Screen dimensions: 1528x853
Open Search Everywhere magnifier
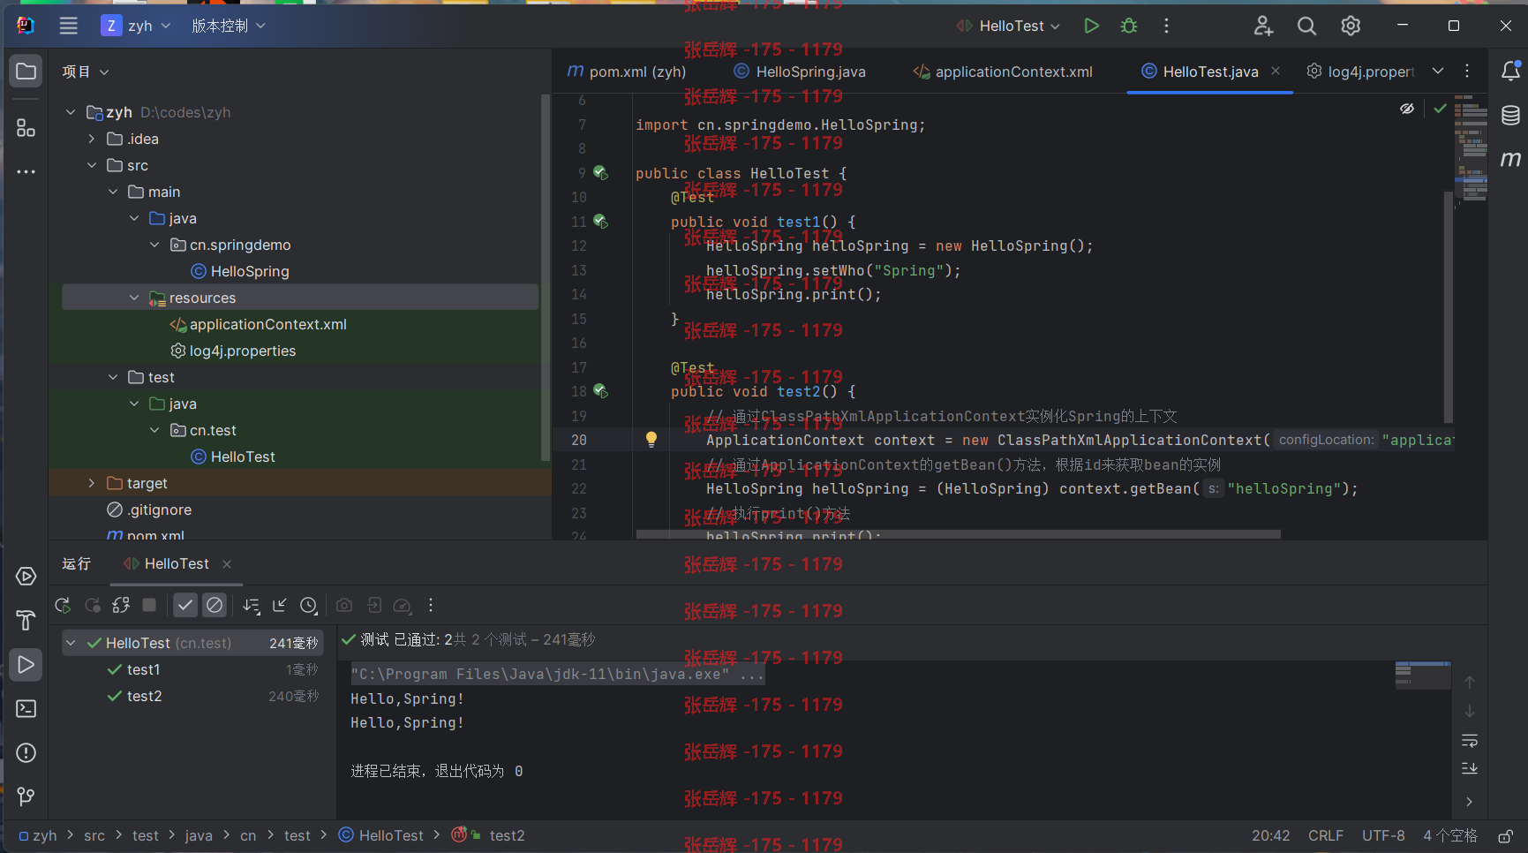click(1306, 26)
